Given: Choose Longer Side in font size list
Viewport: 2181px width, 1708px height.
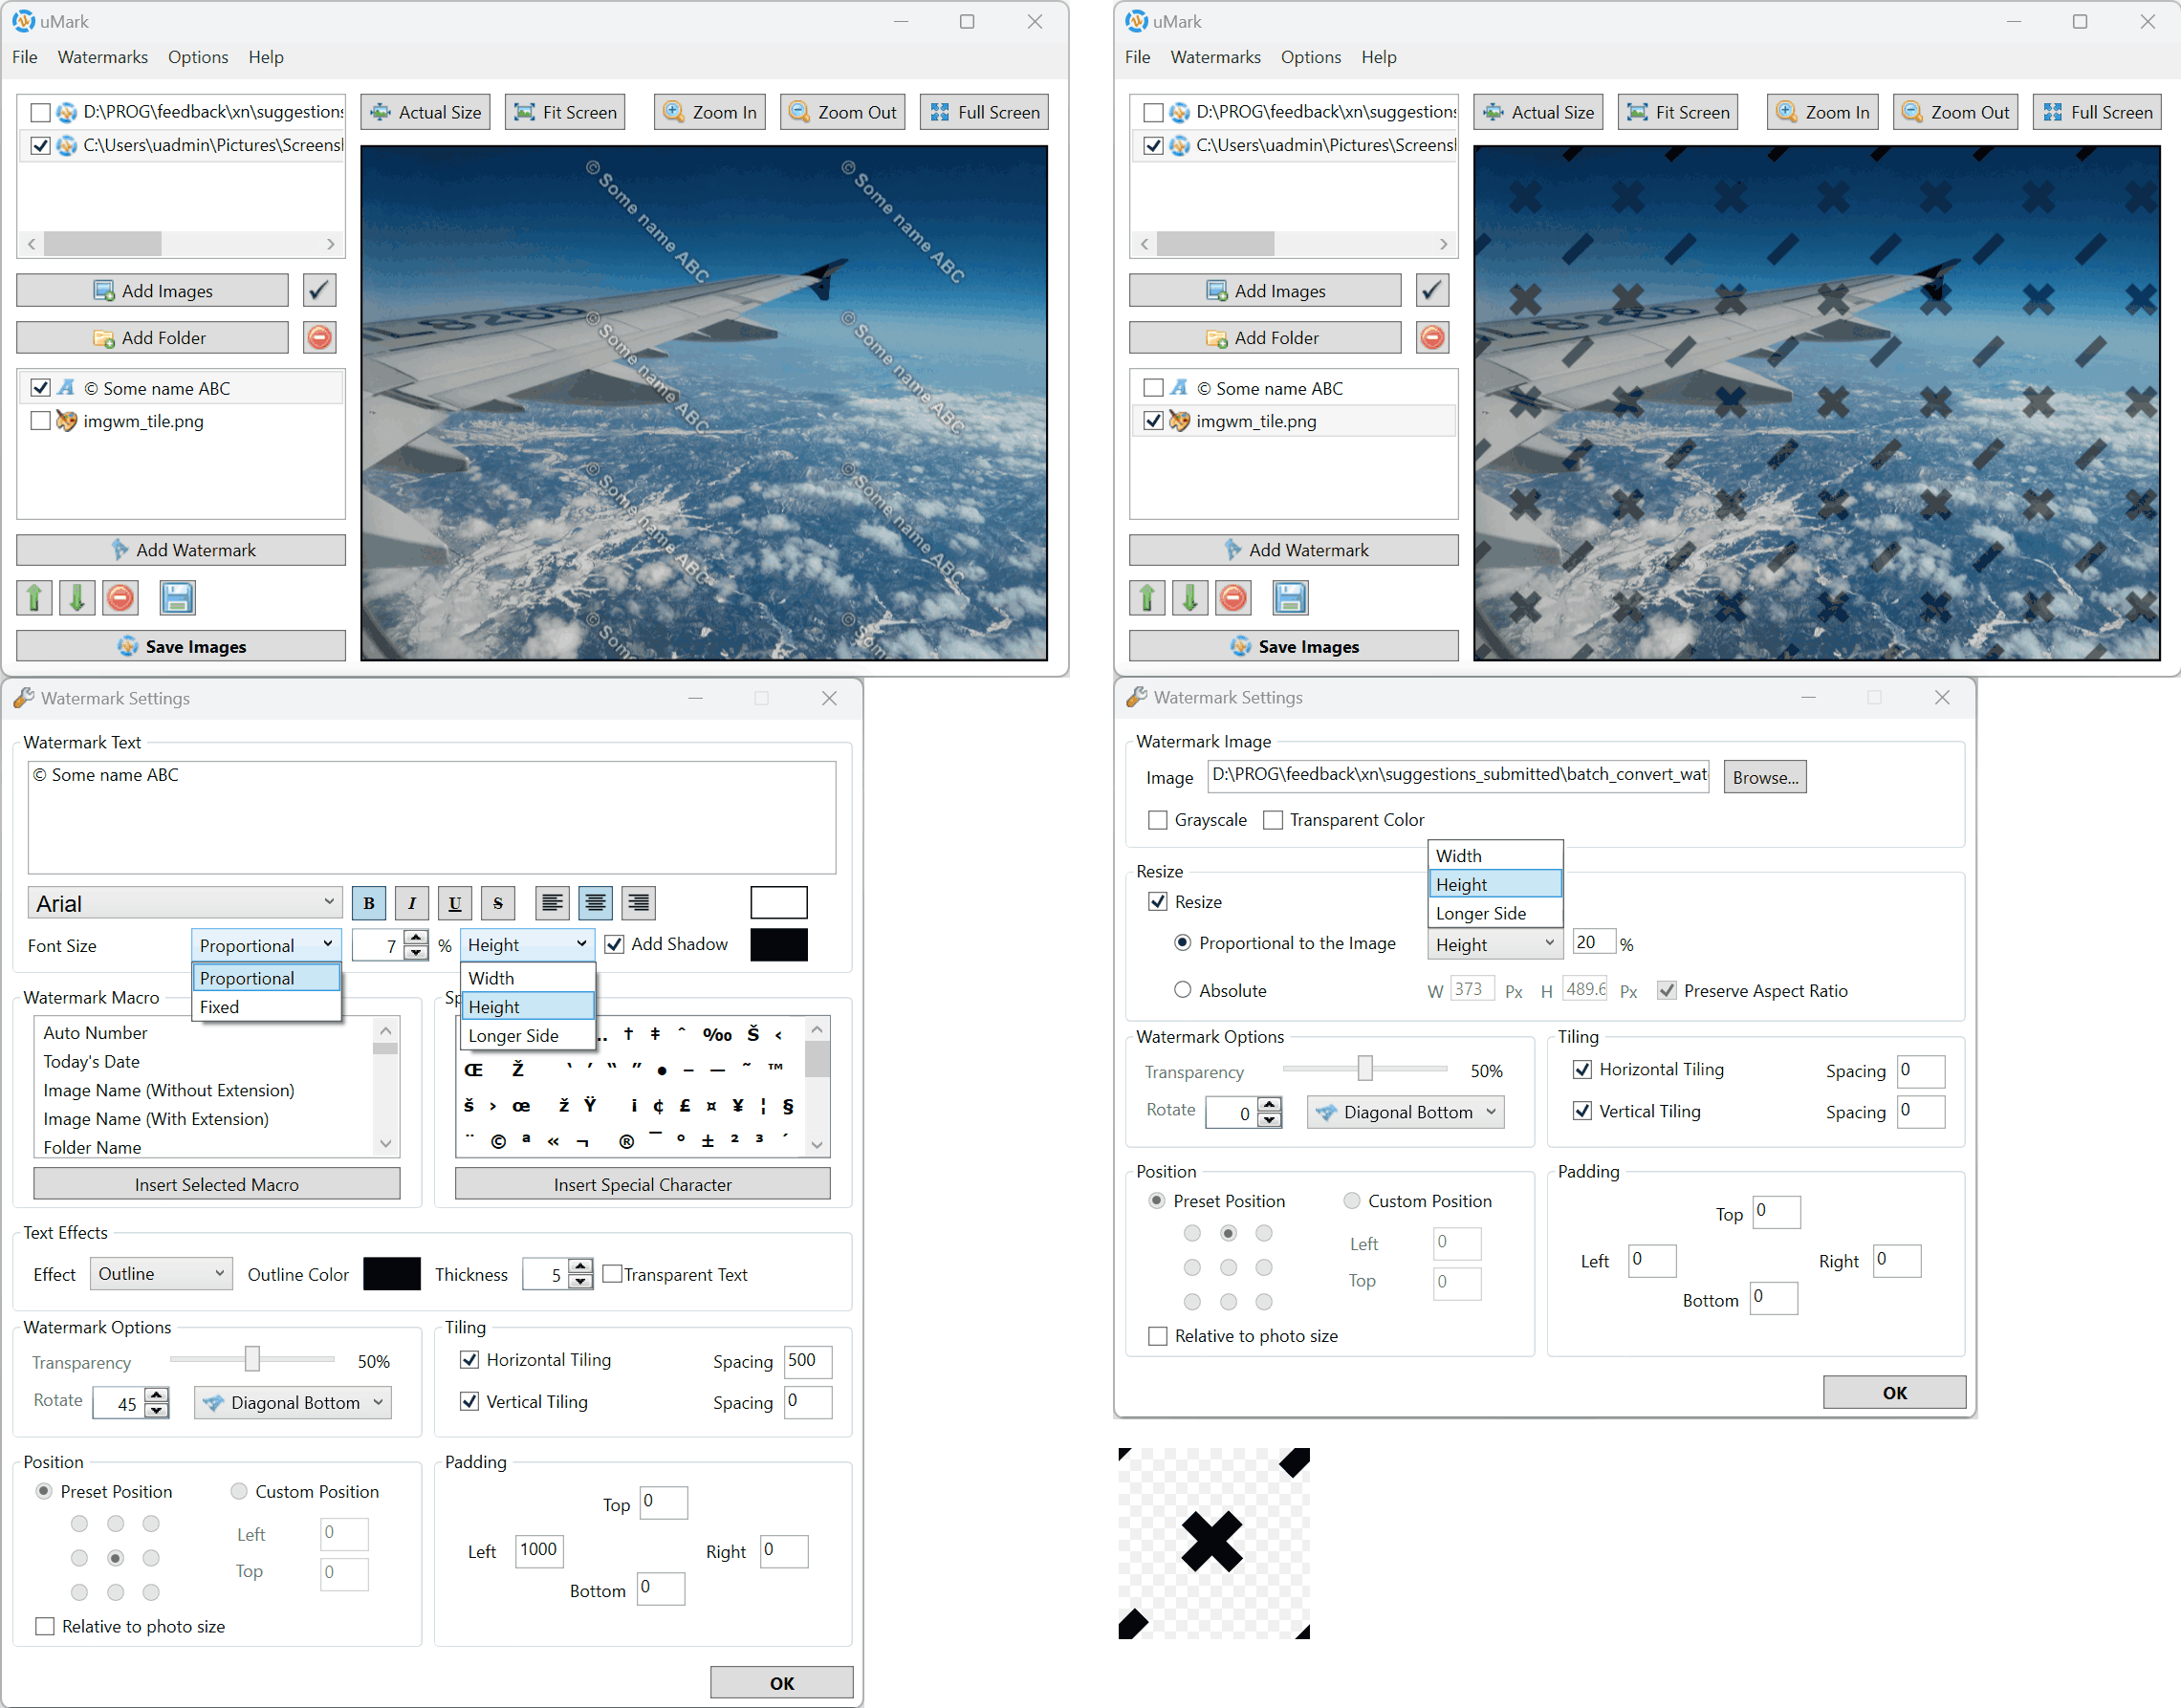Looking at the screenshot, I should (514, 1035).
